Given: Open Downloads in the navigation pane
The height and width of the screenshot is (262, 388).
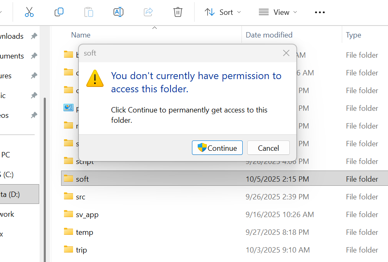Looking at the screenshot, I should click(12, 36).
